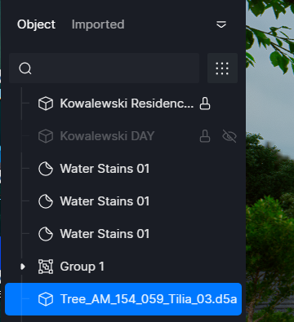Click the first Water Stains 01 decal icon

(x=46, y=169)
